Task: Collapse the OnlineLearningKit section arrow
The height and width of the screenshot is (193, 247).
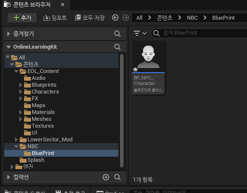Action: pos(9,47)
